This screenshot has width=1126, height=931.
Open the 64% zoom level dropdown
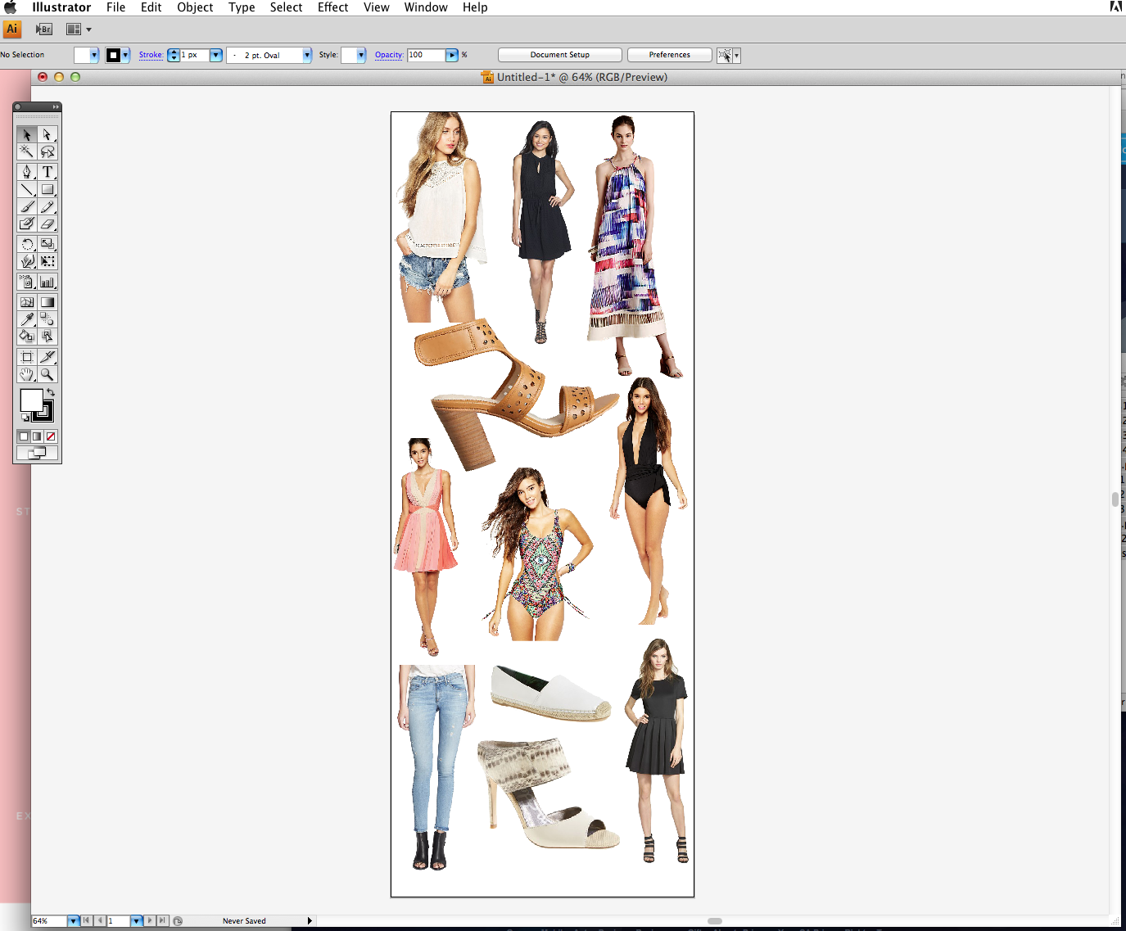click(73, 921)
